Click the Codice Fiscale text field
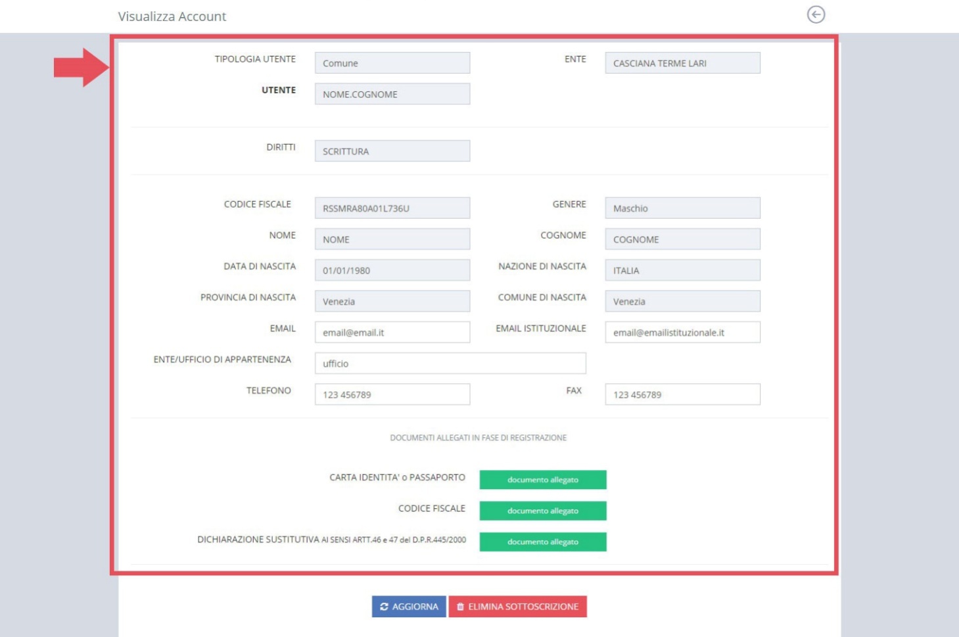Viewport: 959px width, 637px height. (392, 208)
